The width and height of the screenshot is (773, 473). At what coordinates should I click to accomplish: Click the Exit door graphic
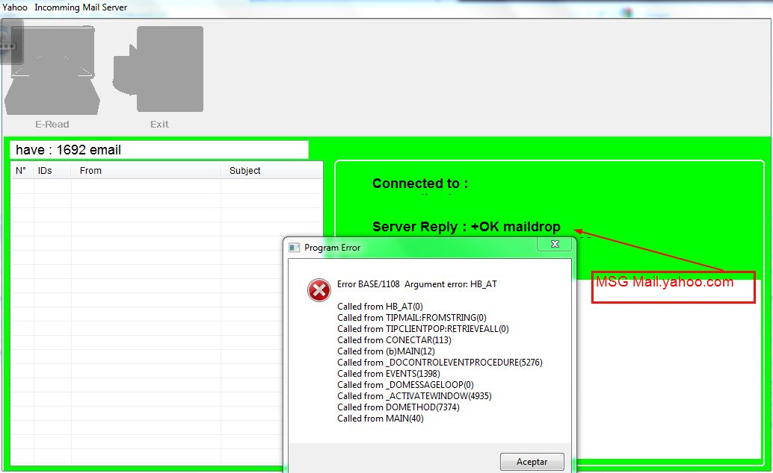click(x=158, y=67)
